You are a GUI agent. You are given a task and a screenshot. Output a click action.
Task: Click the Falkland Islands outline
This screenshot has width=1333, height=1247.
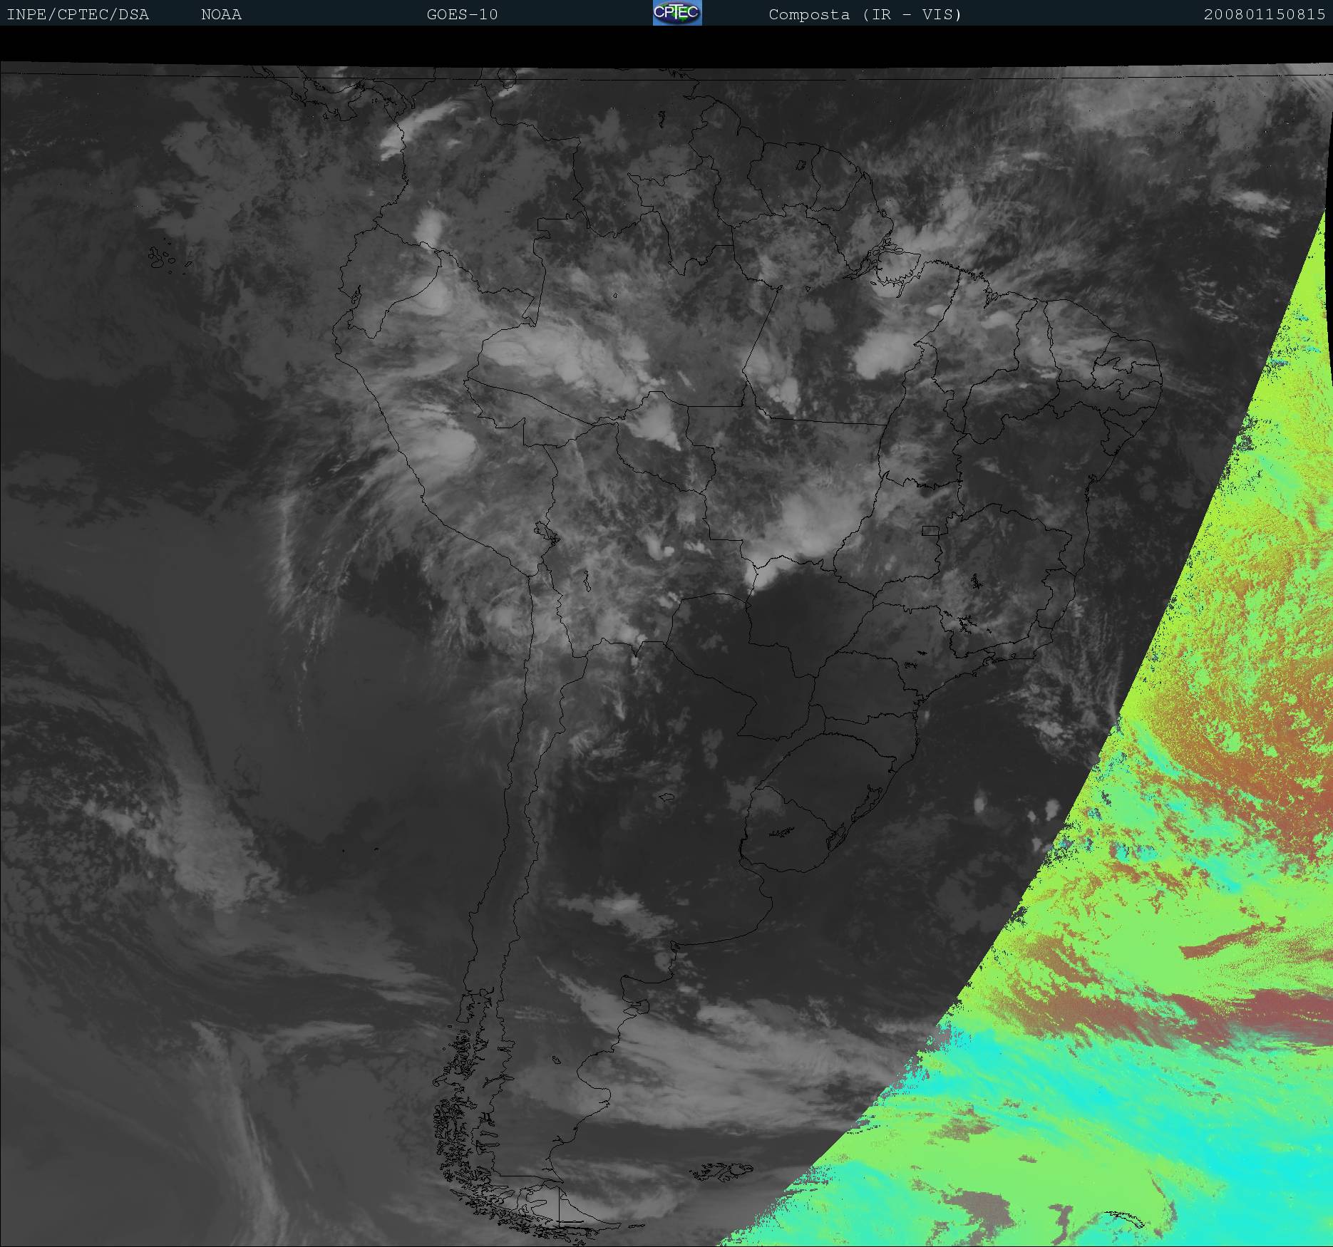click(721, 1171)
